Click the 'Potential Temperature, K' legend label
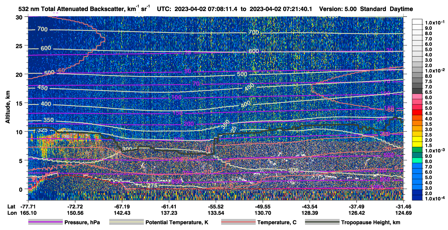The height and width of the screenshot is (230, 448). [177, 223]
